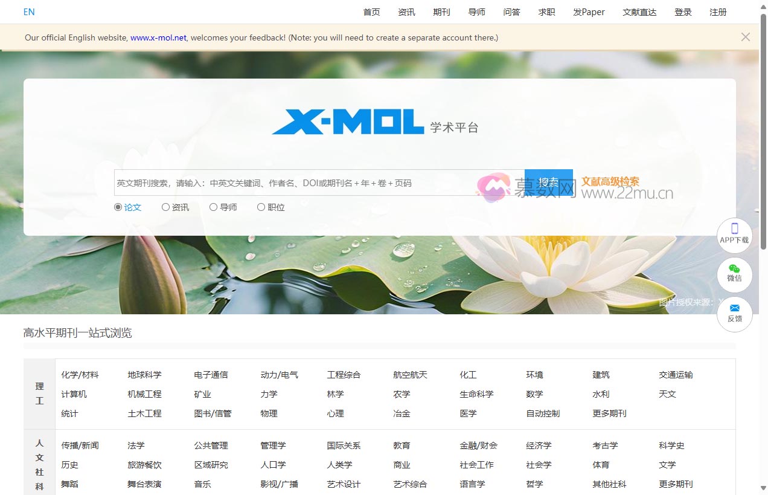Select the 资讯 search radio button
The image size is (768, 495).
pyautogui.click(x=165, y=207)
